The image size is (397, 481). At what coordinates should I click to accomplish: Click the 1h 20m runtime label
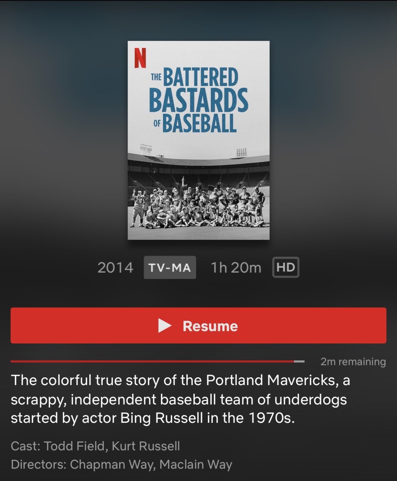[236, 268]
